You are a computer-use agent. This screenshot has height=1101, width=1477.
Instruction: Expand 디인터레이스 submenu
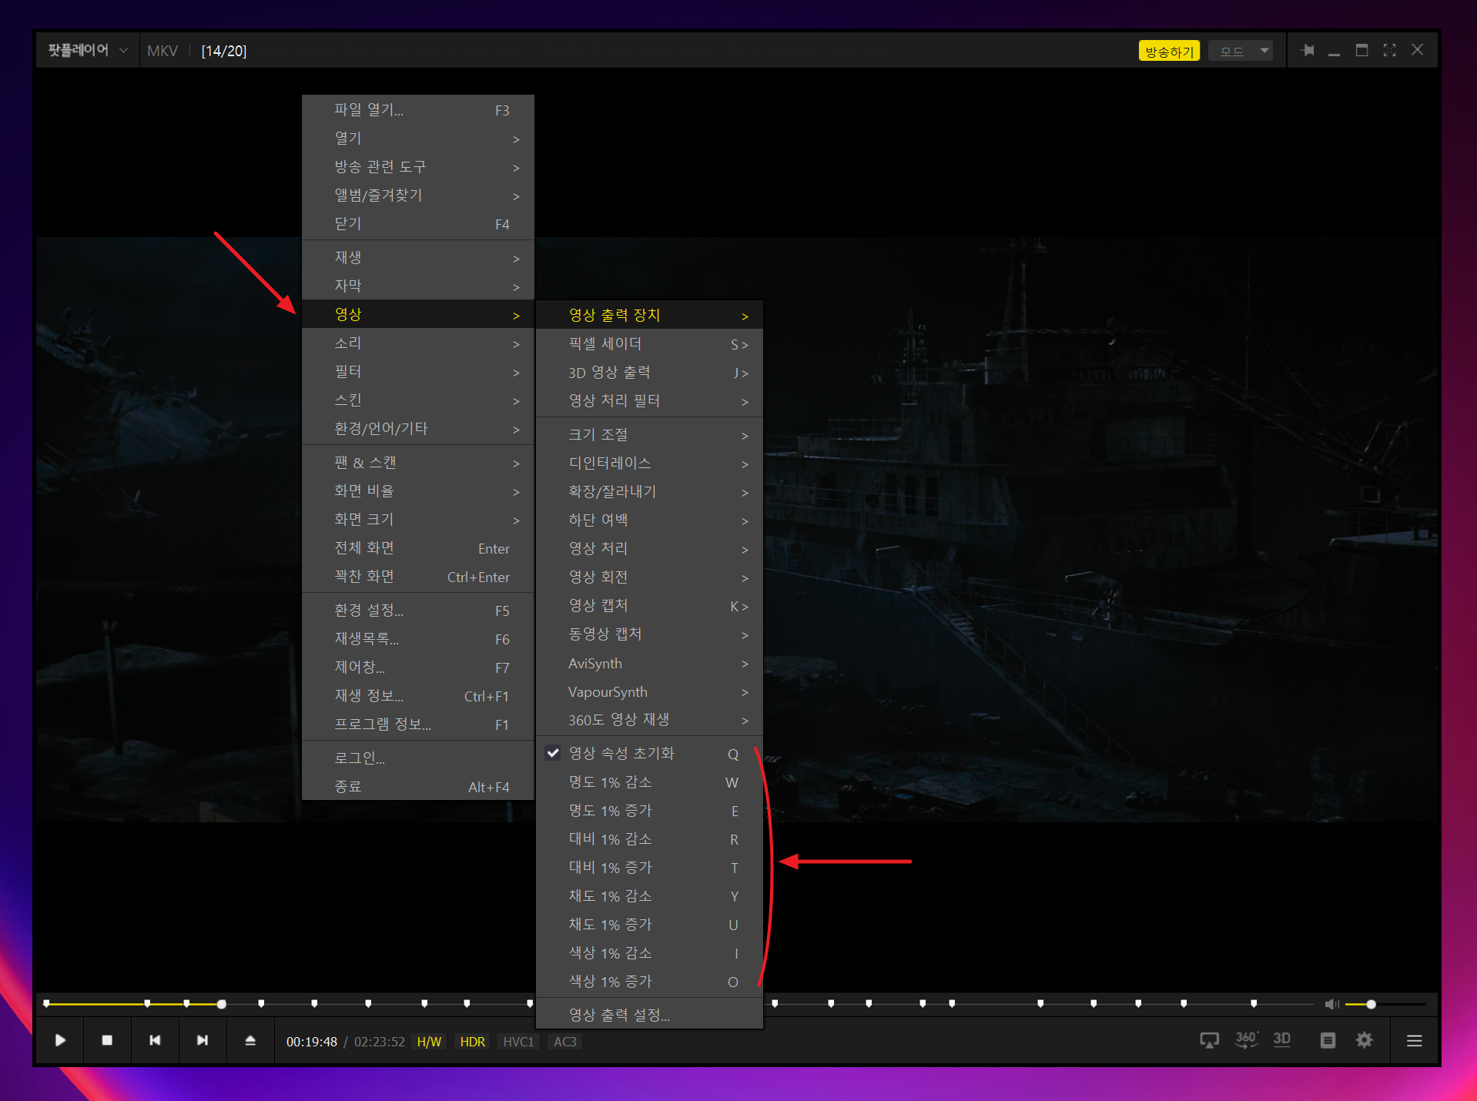click(649, 463)
